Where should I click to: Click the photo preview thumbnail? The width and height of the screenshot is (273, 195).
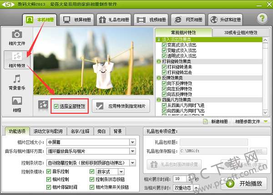pos(93,61)
